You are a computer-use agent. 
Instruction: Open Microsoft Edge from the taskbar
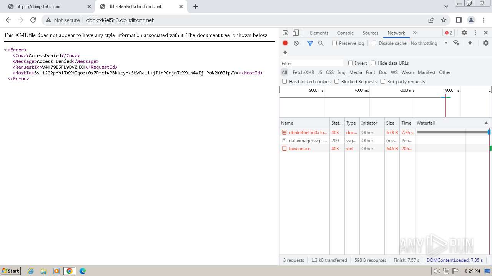[x=82, y=271]
